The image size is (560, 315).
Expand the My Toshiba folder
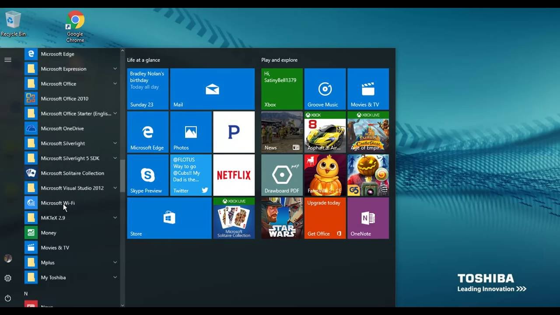[x=115, y=277]
